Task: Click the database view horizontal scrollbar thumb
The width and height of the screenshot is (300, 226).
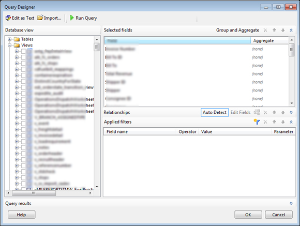Action: [x=34, y=193]
